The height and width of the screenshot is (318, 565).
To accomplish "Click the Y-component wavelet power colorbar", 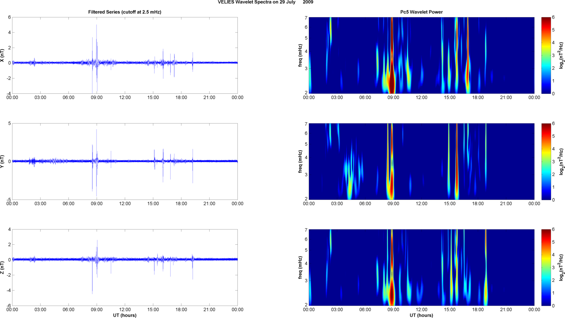I will pyautogui.click(x=546, y=161).
